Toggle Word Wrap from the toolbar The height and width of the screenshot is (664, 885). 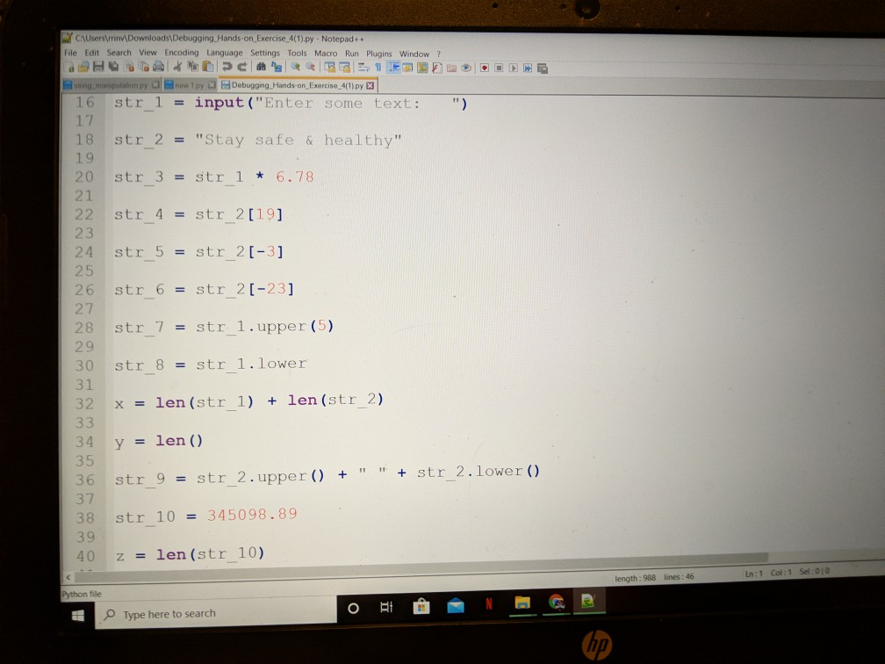(x=362, y=68)
